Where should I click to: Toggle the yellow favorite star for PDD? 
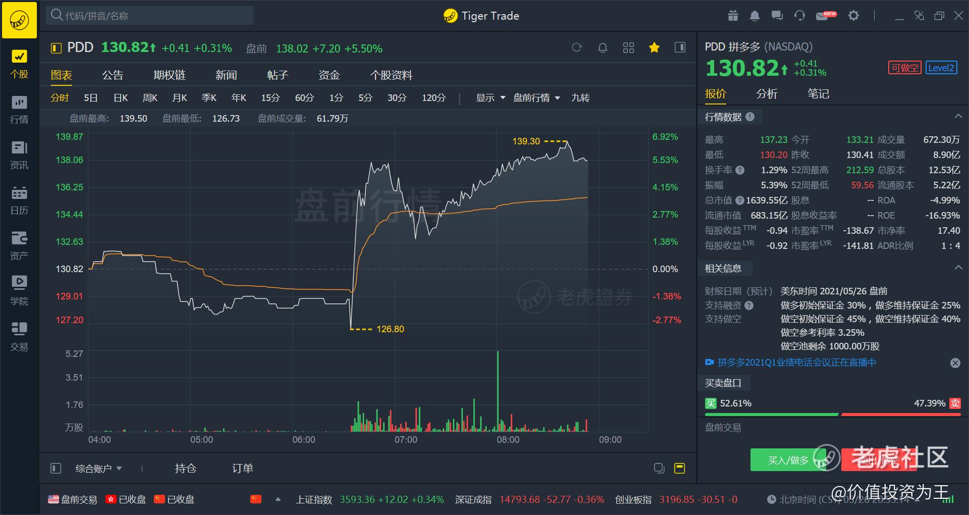(x=654, y=47)
